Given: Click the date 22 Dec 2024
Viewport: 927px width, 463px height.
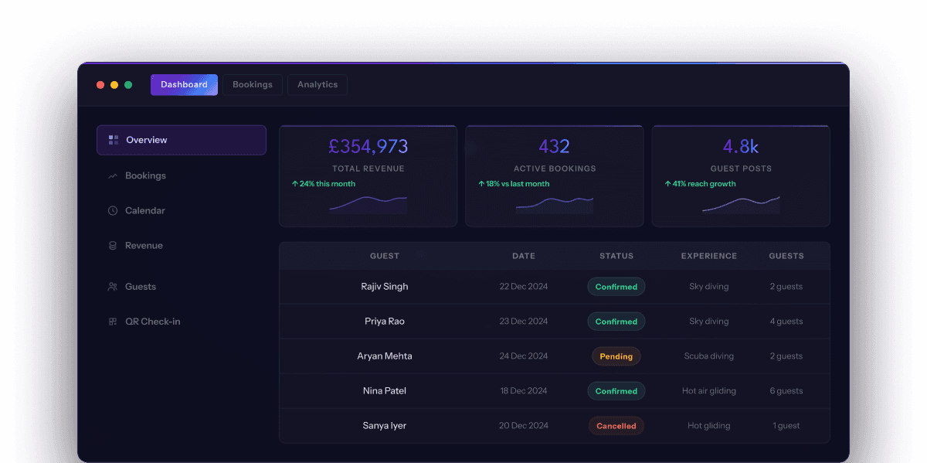Looking at the screenshot, I should click(x=524, y=287).
